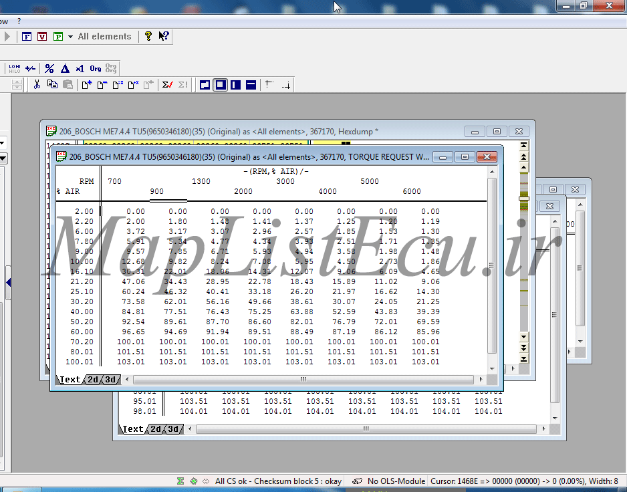The image size is (627, 492).
Task: Click the grayed Org/Org compare icon
Action: point(111,68)
